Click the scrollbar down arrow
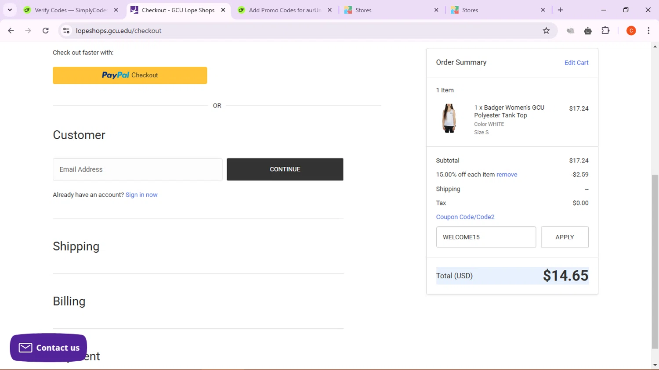 pos(655,365)
